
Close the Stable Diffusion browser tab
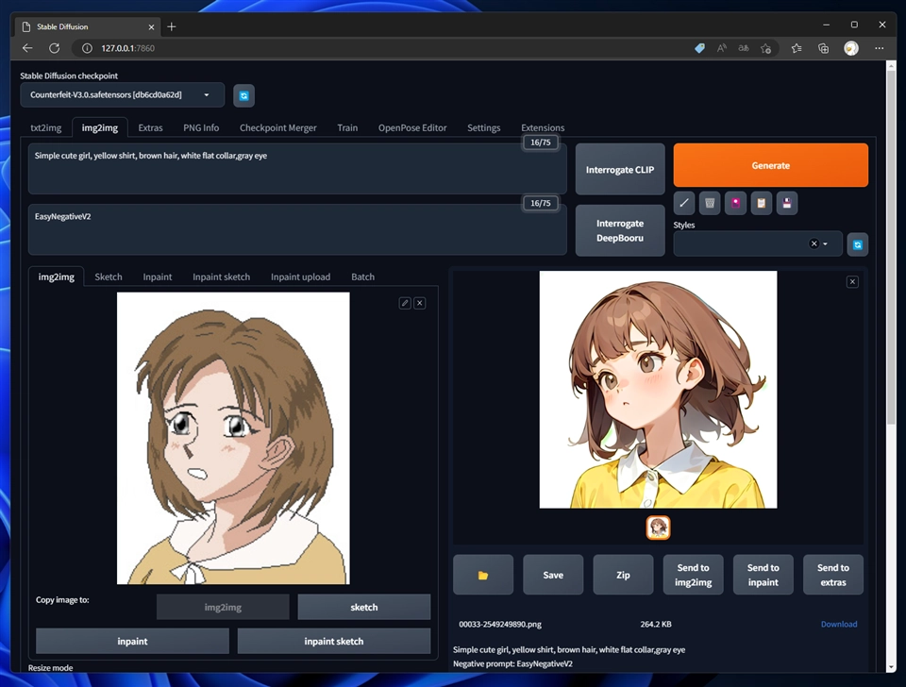(x=151, y=27)
